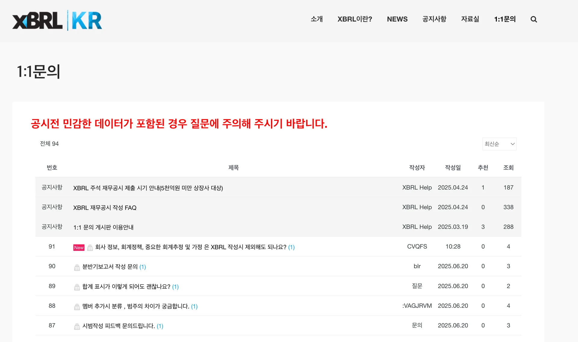Image resolution: width=578 pixels, height=342 pixels.
Task: Open the 시범작성 피드백 문의드립니다 post
Action: (119, 326)
